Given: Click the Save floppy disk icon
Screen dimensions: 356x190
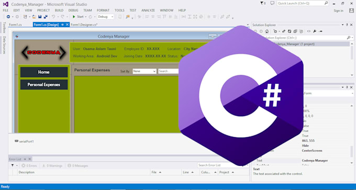Looking at the screenshot, I should click(x=40, y=17).
